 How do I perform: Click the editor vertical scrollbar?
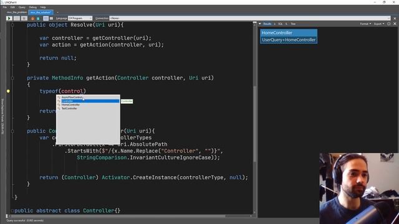[255, 118]
